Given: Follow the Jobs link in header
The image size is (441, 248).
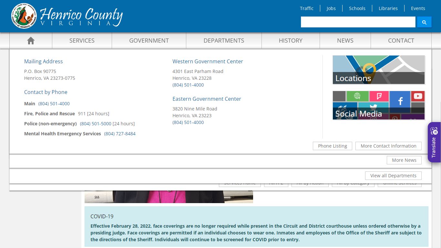Looking at the screenshot, I should tap(331, 8).
